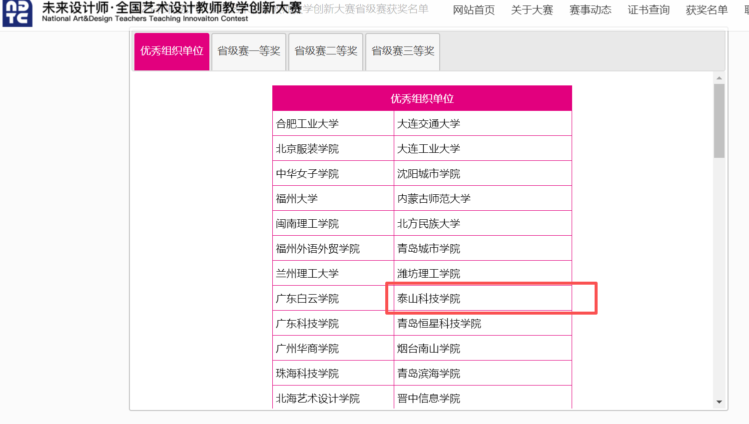
Task: Select the 合肥工业大学 entry
Action: point(307,124)
